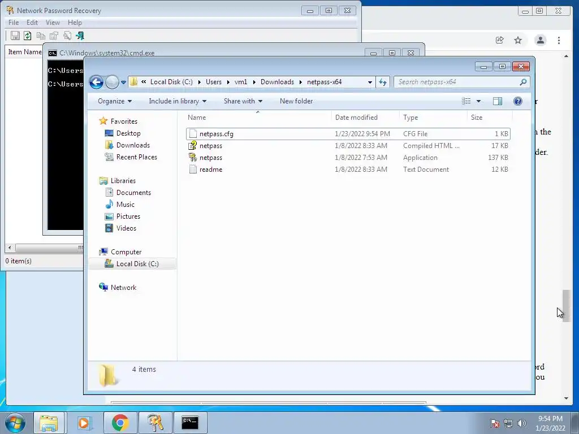Select the netpass Application file
Screen dimensions: 579x434
coord(348,158)
